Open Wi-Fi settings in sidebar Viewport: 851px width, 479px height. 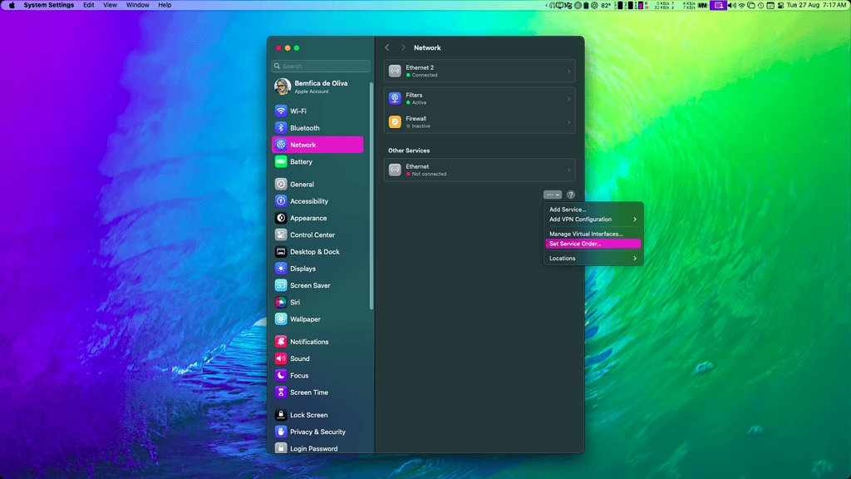pyautogui.click(x=298, y=111)
